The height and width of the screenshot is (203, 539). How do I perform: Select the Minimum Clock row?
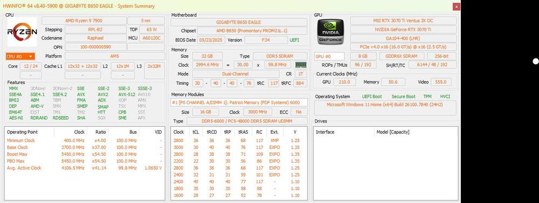[84, 140]
